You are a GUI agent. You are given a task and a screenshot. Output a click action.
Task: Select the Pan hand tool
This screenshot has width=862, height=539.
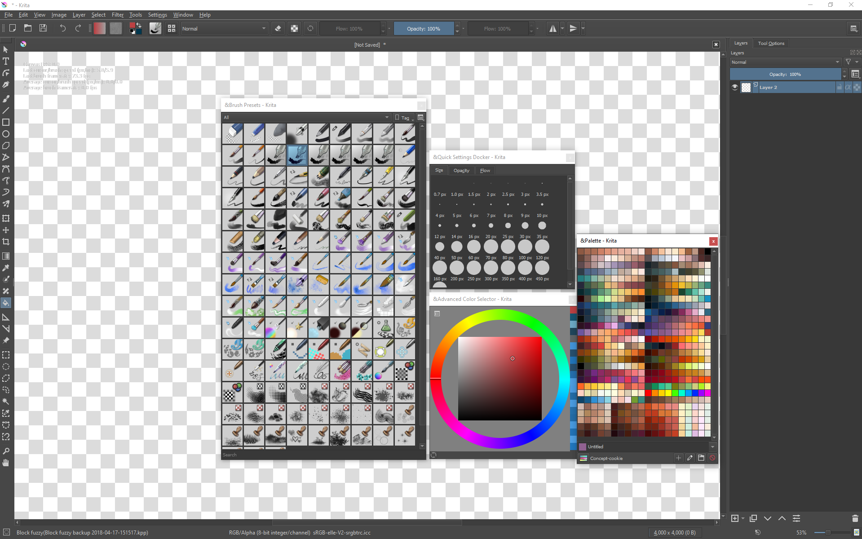(6, 463)
